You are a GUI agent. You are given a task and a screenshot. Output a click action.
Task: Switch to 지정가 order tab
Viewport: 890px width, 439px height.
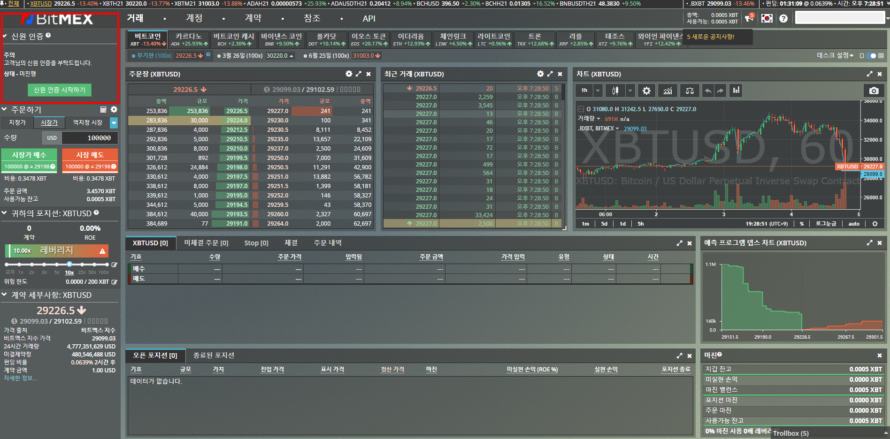tap(17, 122)
